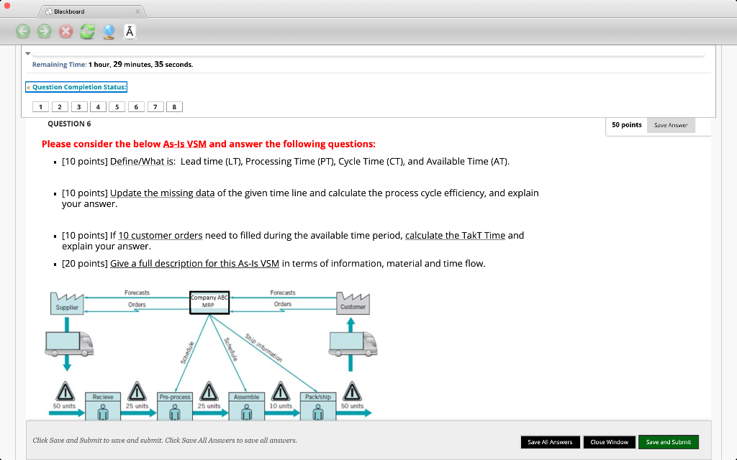This screenshot has height=460, width=737.
Task: Click the Company ABC MRP box
Action: pyautogui.click(x=209, y=303)
